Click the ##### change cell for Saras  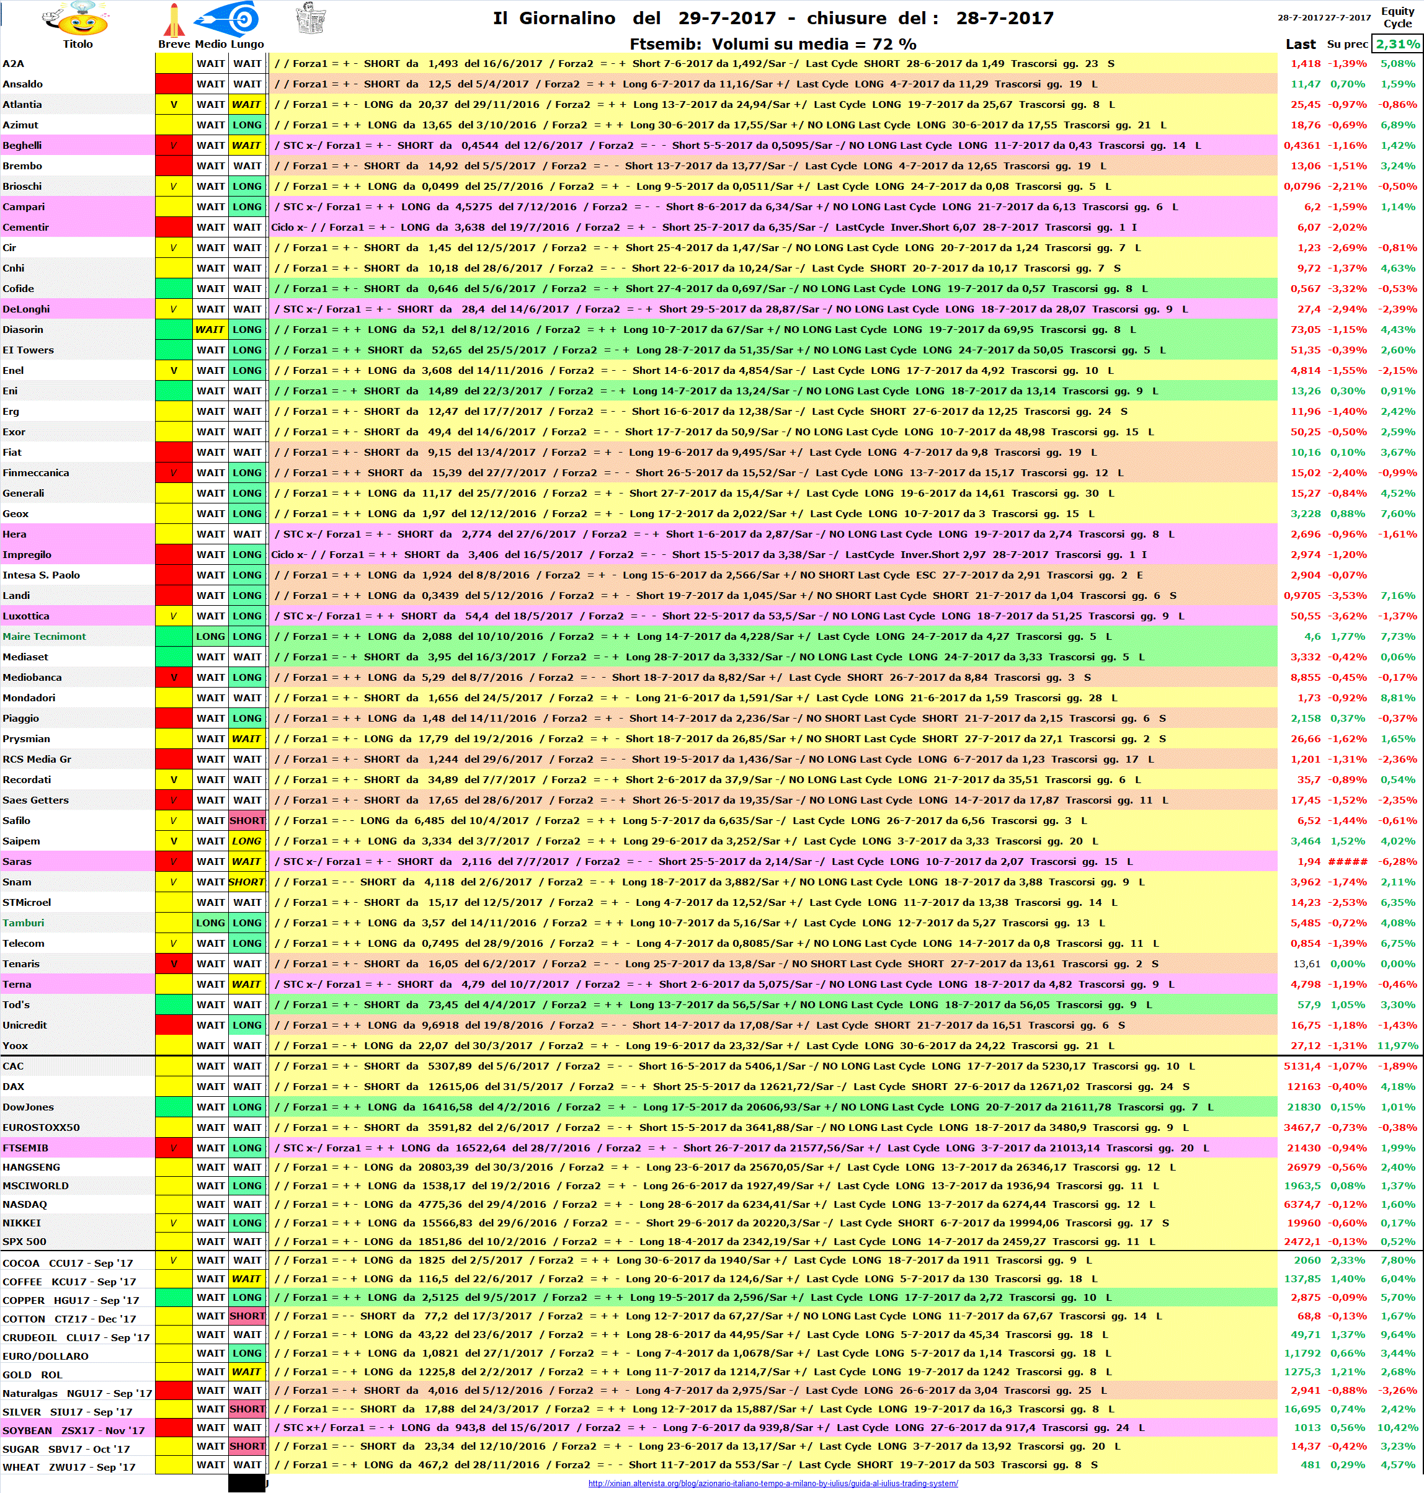[x=1347, y=862]
